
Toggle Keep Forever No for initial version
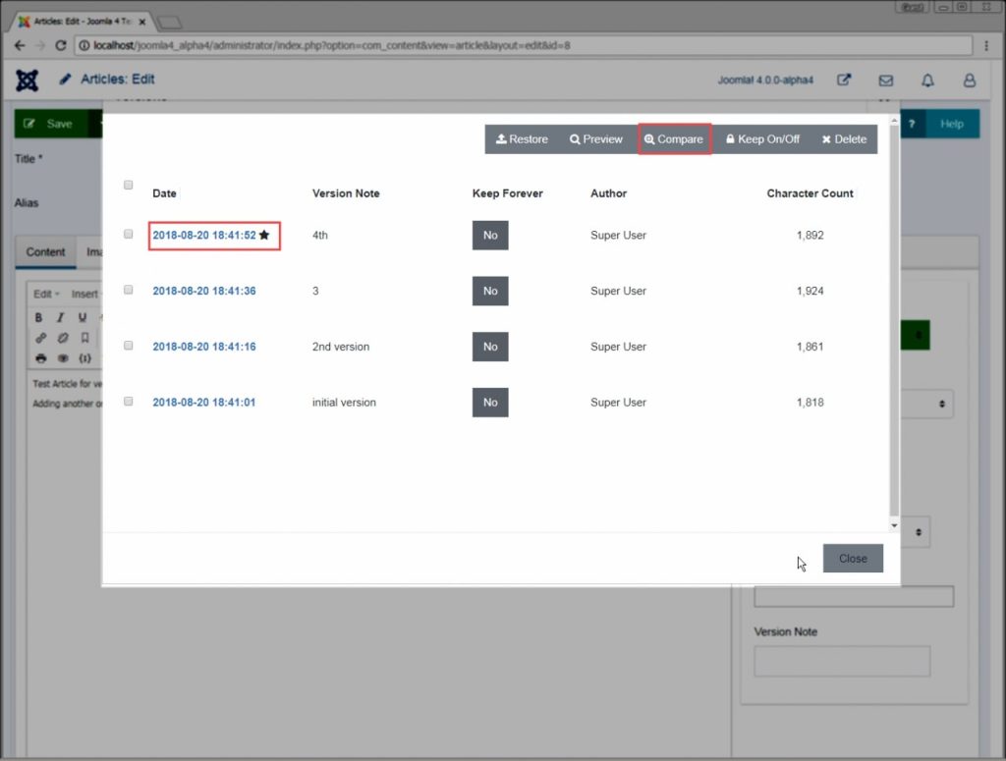point(490,403)
